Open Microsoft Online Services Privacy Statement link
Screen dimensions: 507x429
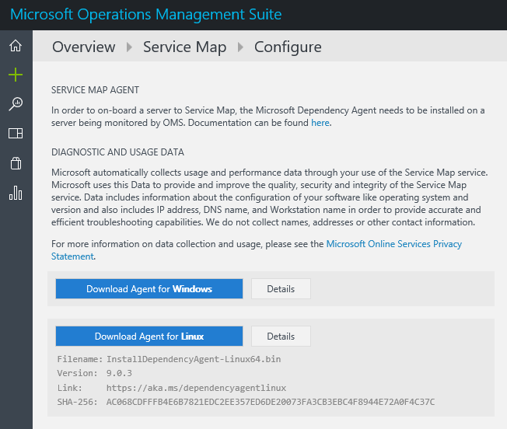click(393, 244)
